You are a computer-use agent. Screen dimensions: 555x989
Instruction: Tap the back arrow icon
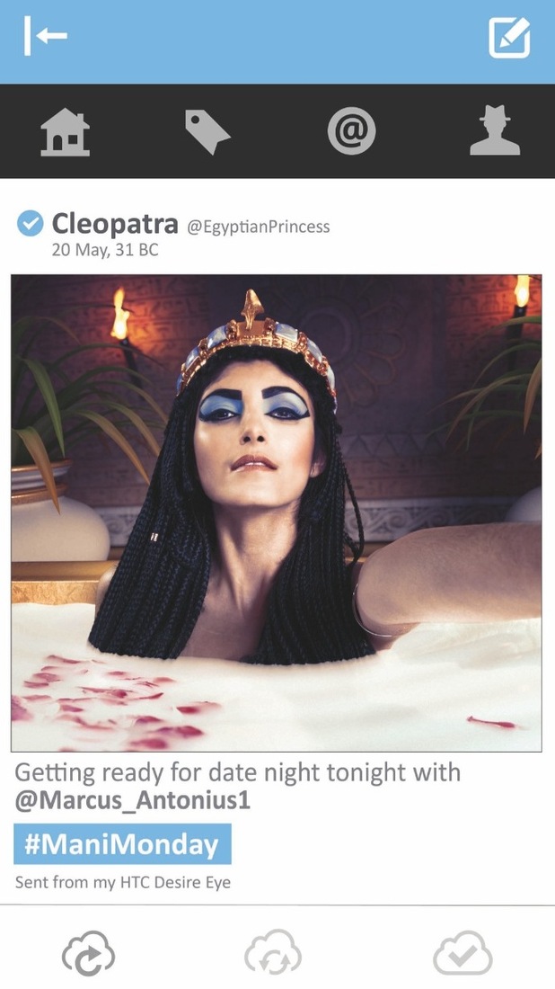point(46,36)
